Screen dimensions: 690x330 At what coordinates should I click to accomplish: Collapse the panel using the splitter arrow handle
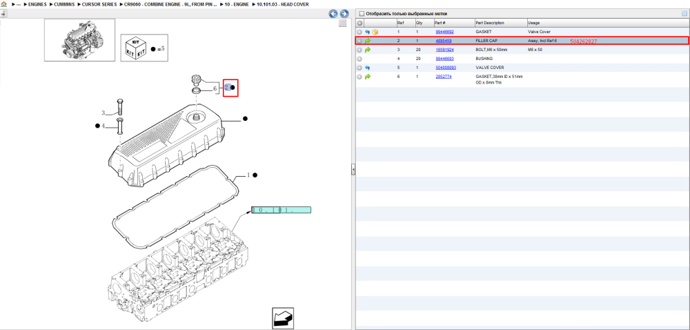pyautogui.click(x=353, y=169)
